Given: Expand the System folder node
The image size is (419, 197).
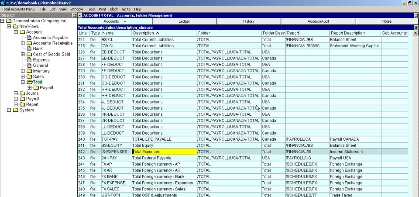Looking at the screenshot, I should tap(9, 110).
